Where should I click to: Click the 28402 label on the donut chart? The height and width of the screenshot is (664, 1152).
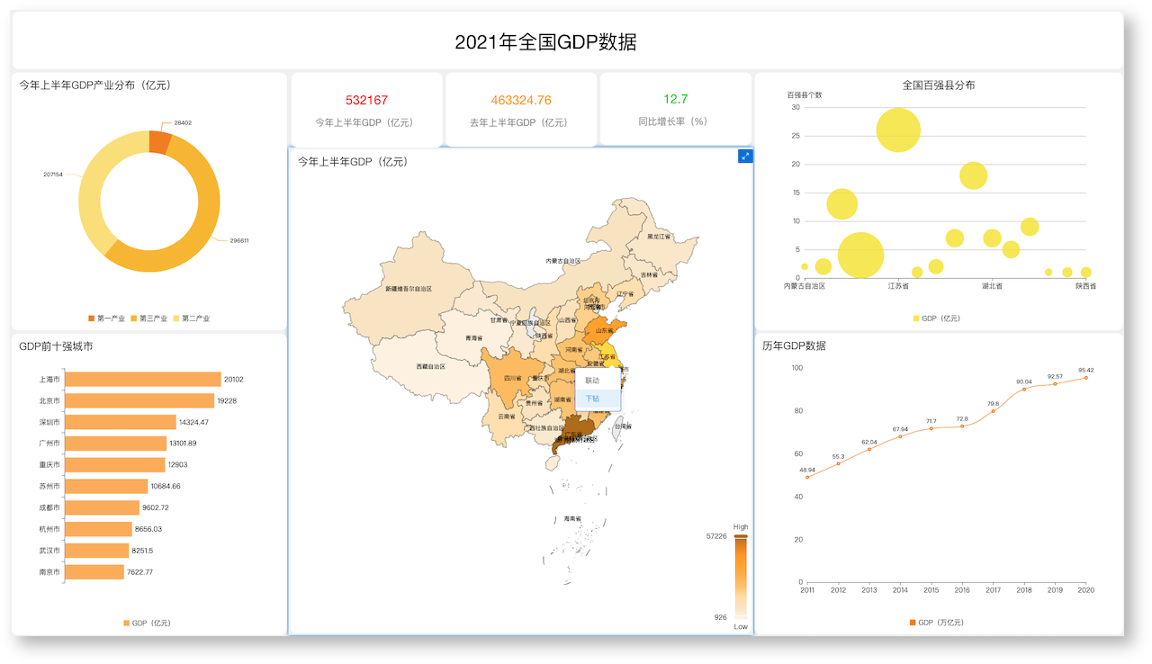click(183, 122)
